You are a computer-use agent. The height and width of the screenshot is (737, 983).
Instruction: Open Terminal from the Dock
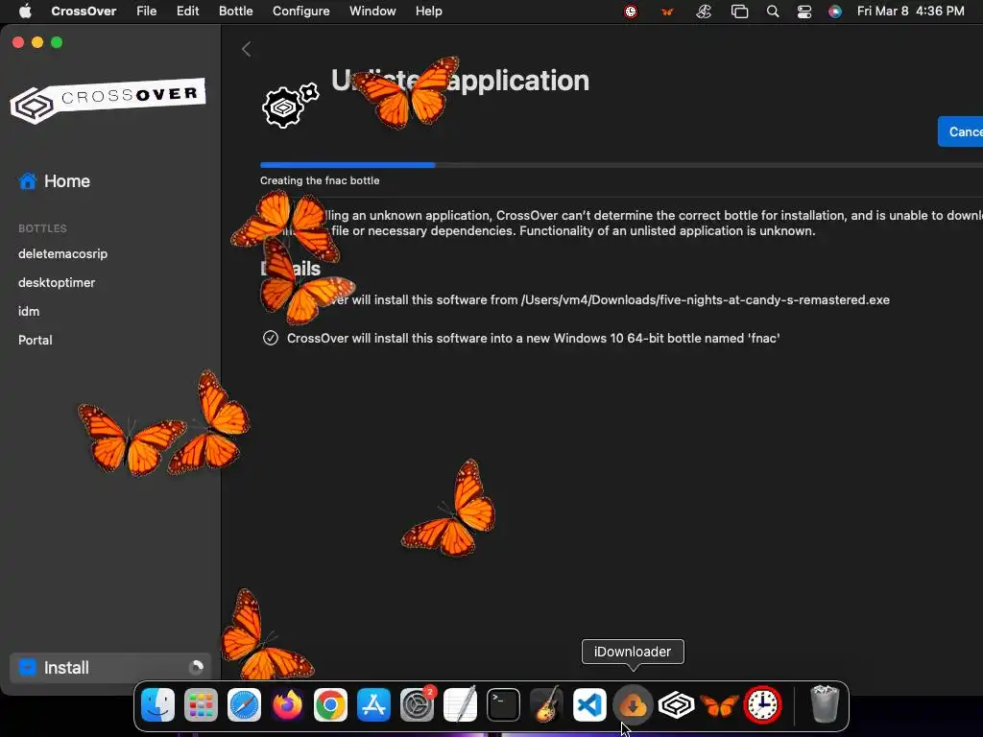503,705
